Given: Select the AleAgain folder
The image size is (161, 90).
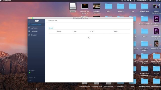Looking at the screenshot, I should click(x=156, y=69).
